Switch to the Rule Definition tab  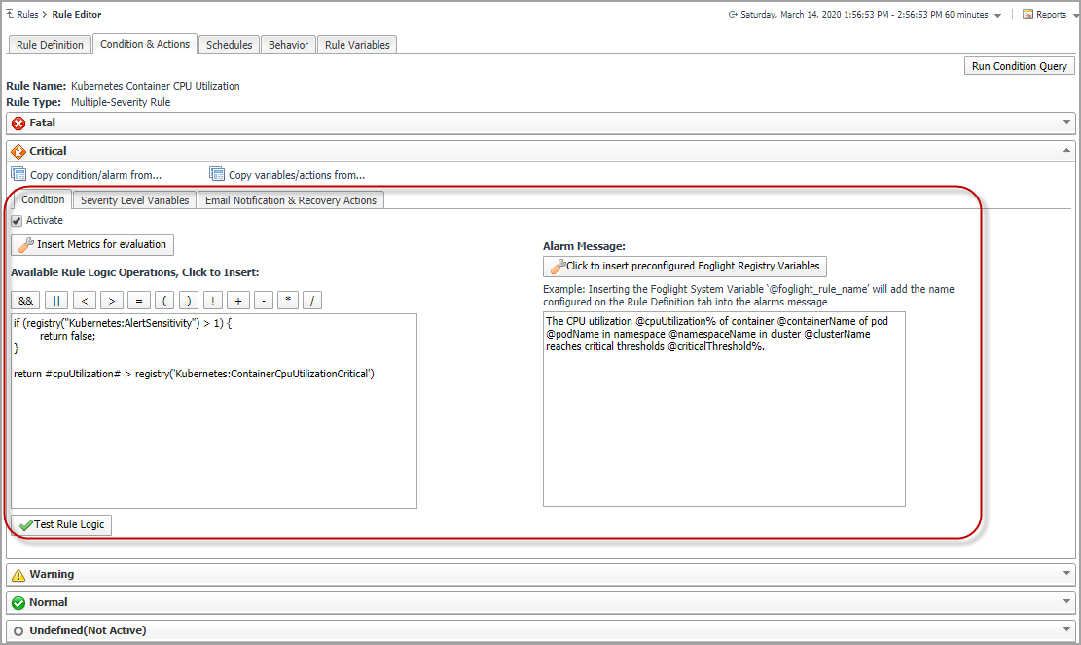coord(50,44)
